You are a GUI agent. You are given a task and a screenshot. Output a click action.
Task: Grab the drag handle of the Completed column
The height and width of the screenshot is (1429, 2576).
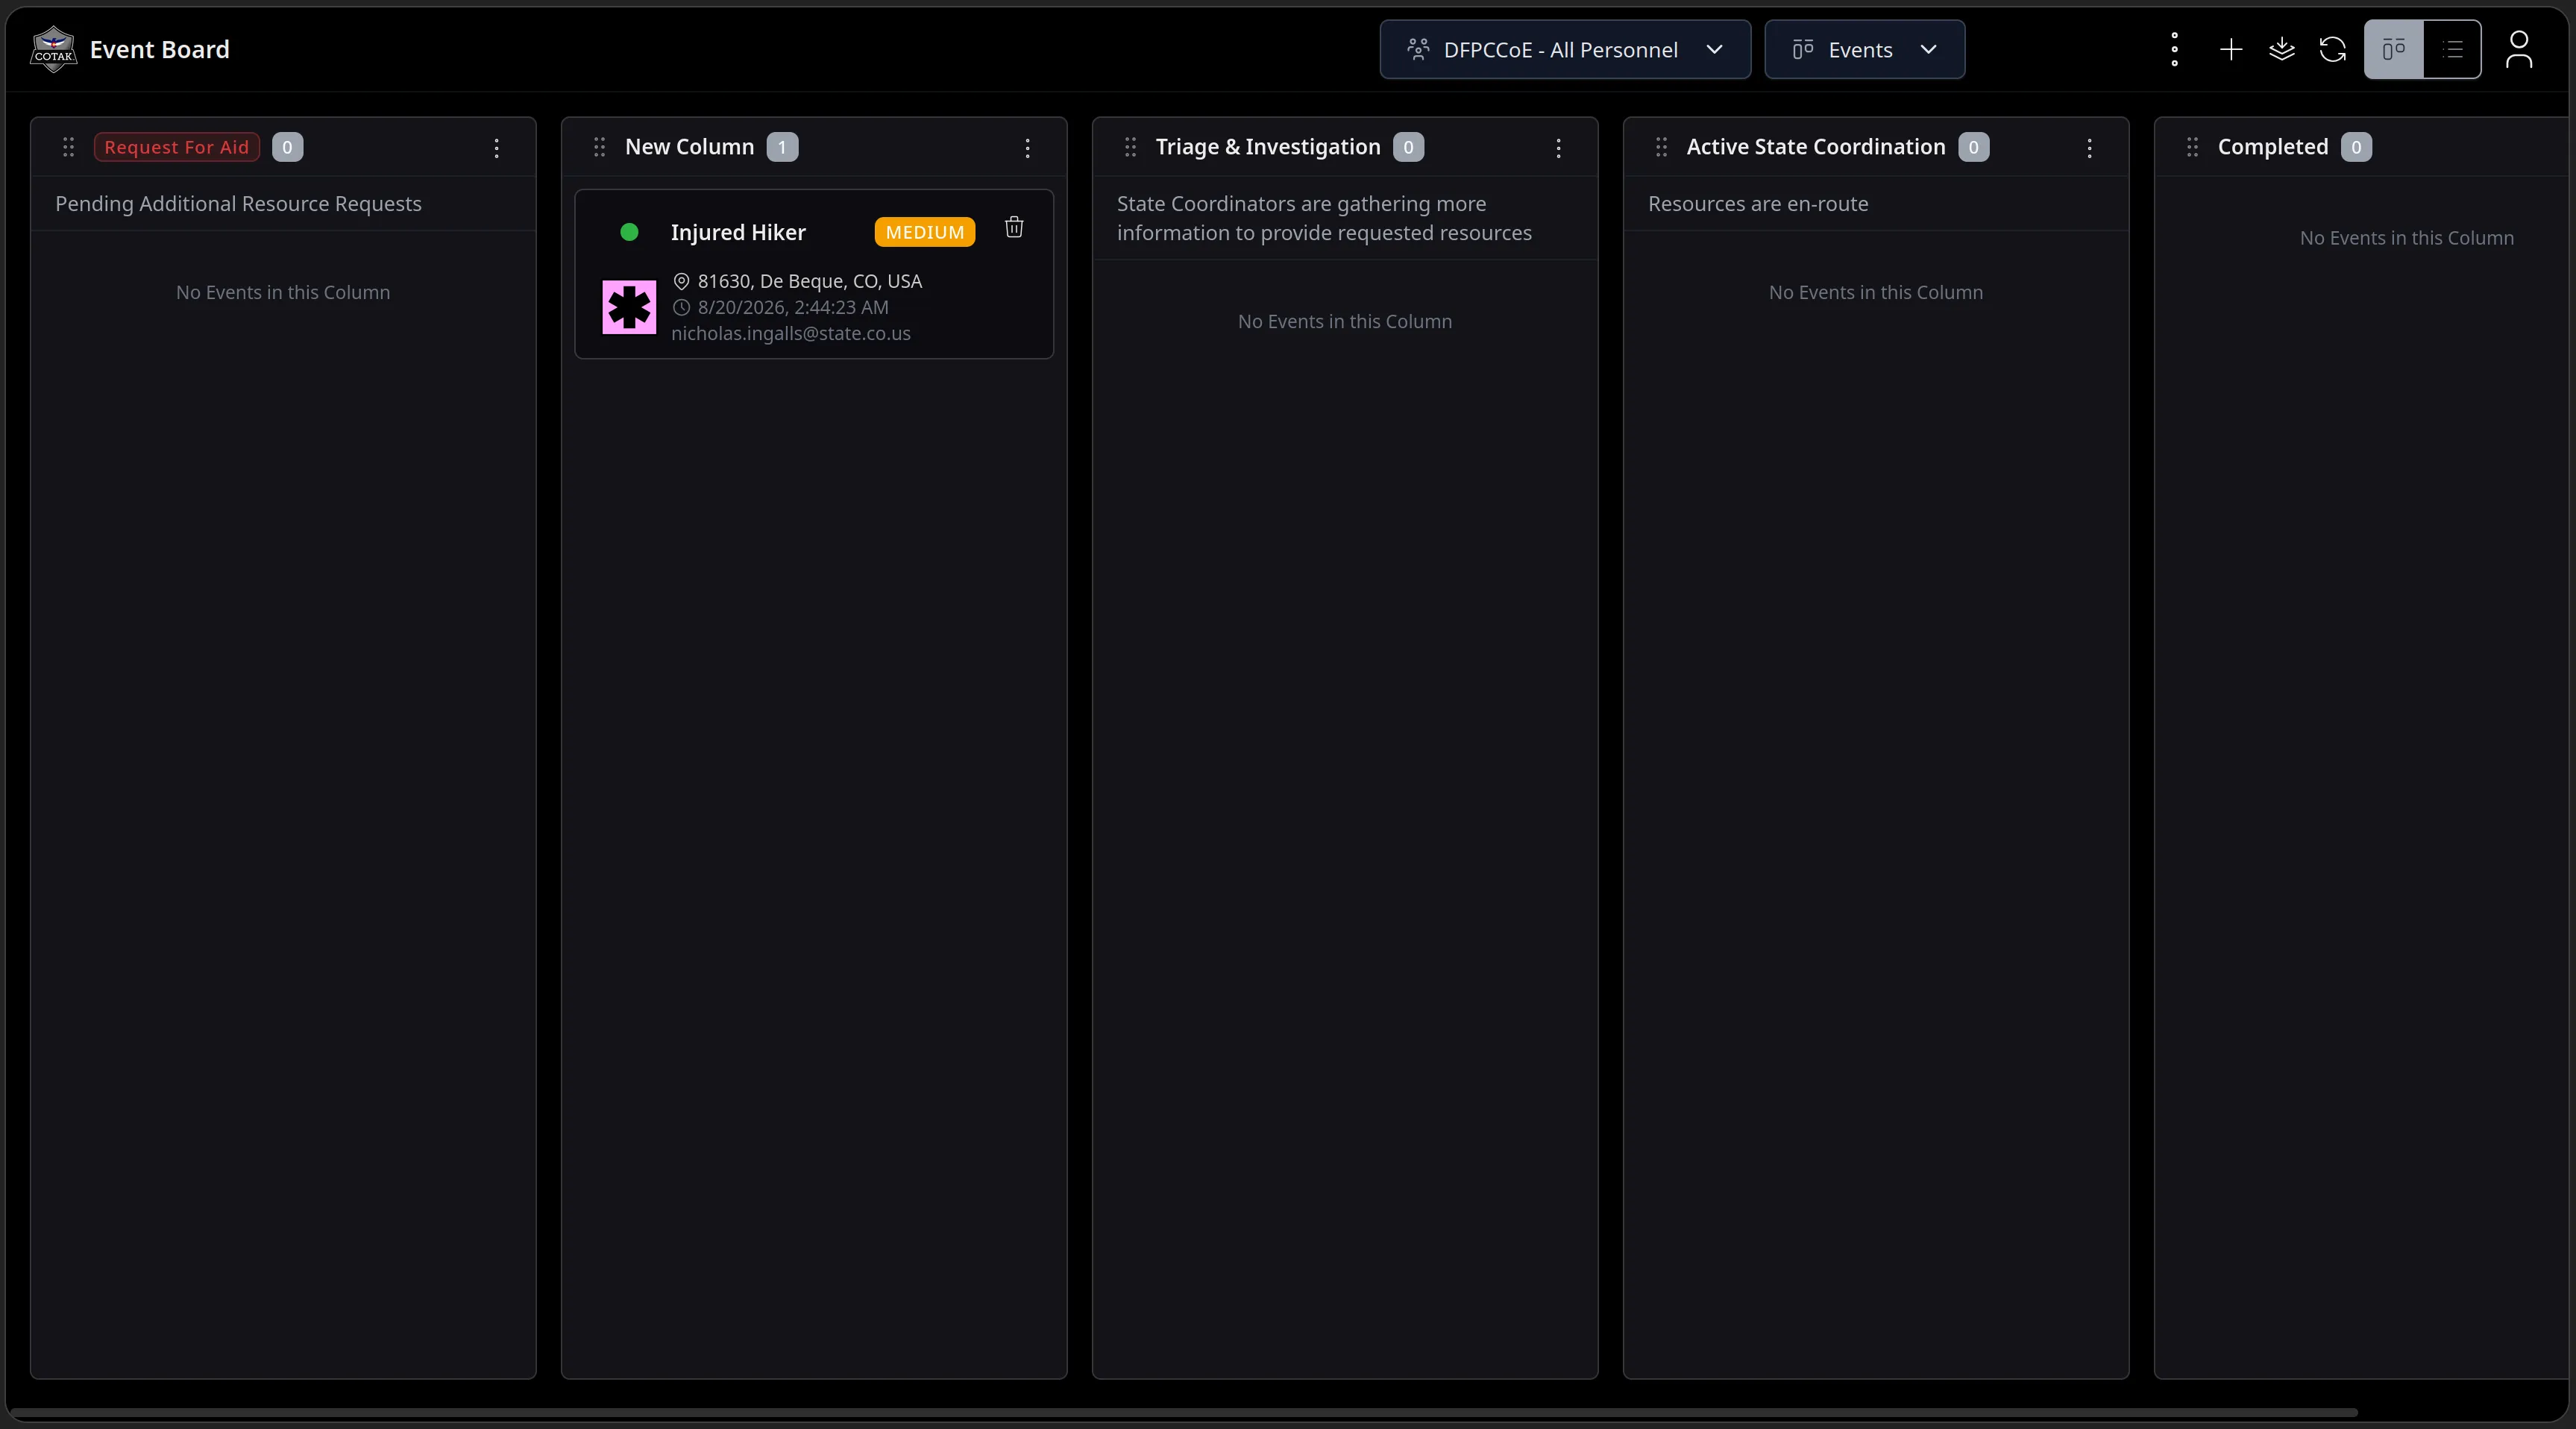(x=2192, y=147)
